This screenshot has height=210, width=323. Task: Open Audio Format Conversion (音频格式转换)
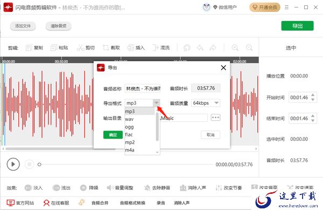(x=132, y=203)
